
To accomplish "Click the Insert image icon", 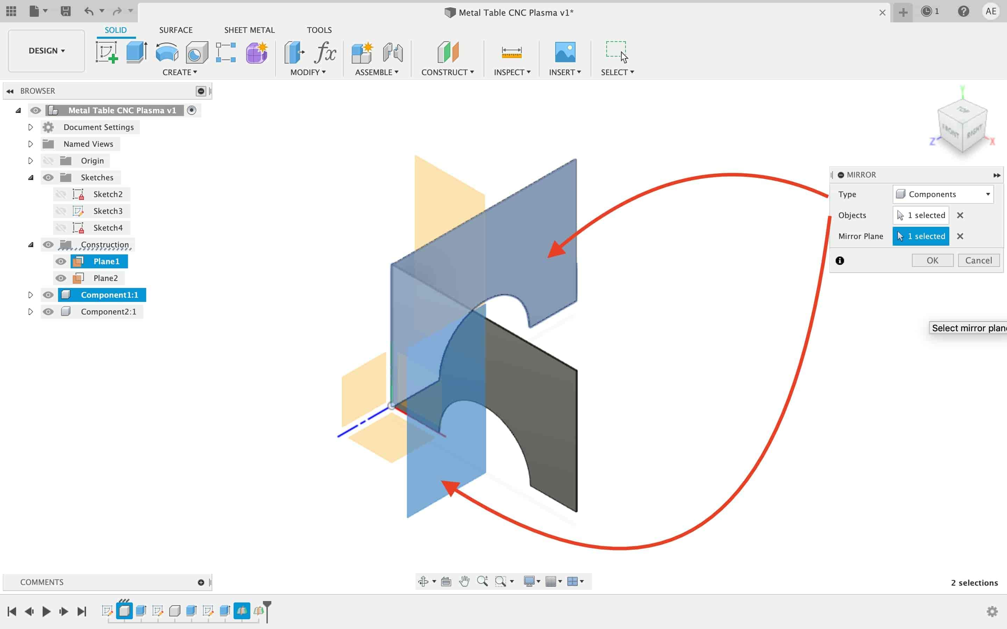I will 565,52.
